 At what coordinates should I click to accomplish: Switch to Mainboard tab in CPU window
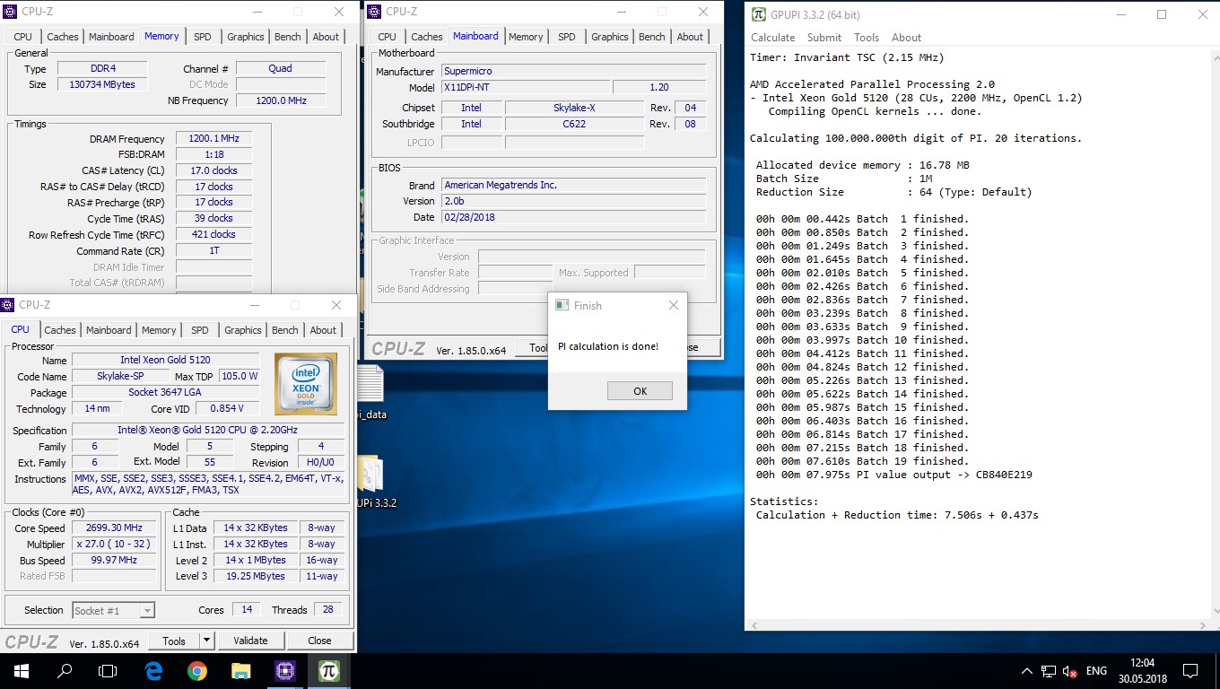click(x=109, y=330)
